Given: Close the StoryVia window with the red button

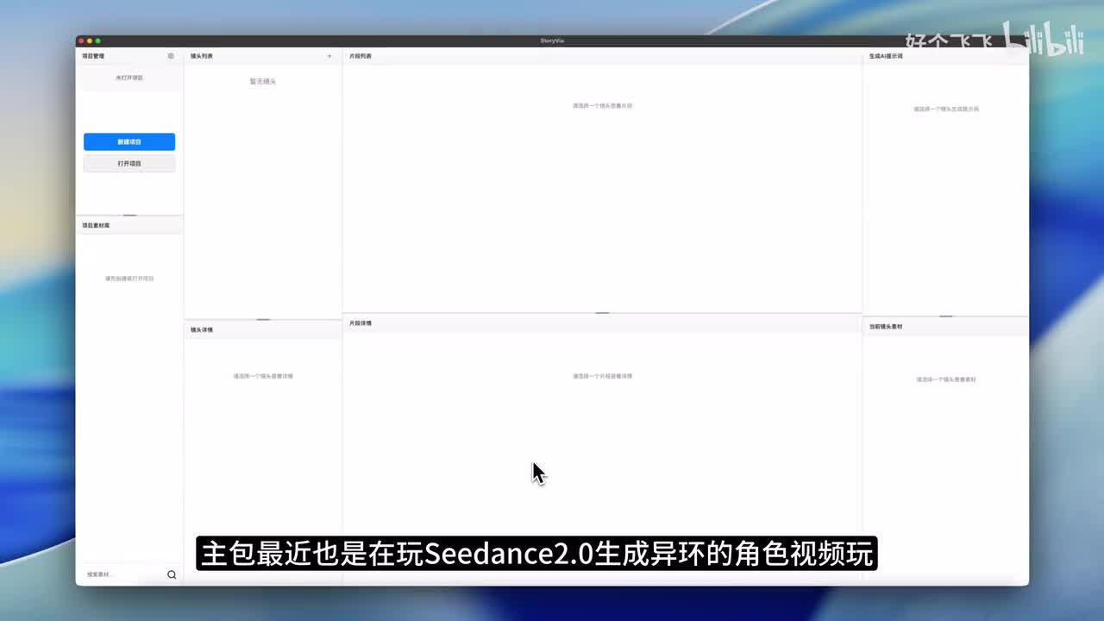Looking at the screenshot, I should [80, 41].
